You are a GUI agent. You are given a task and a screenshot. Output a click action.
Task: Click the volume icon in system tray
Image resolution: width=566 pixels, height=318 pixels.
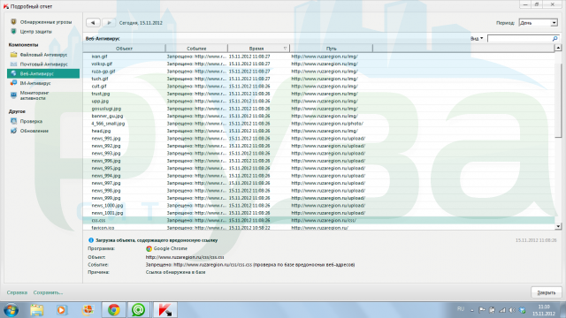512,310
